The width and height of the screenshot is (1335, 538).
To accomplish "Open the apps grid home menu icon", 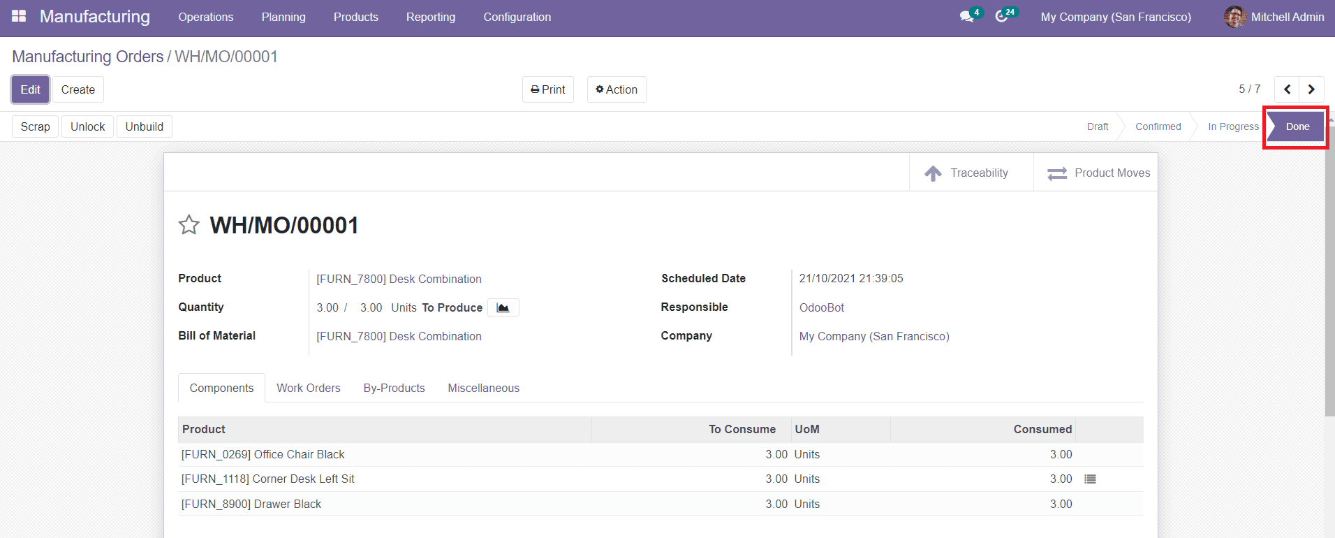I will [x=19, y=16].
